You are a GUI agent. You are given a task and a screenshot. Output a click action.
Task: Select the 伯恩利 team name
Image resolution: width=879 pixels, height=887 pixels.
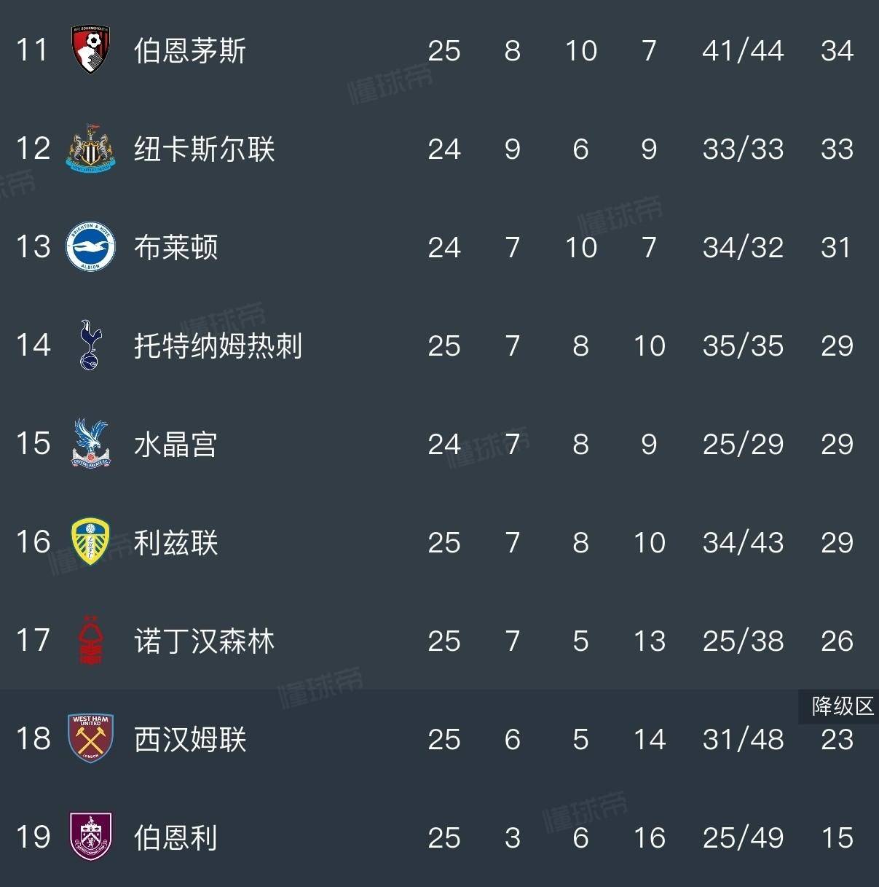point(176,837)
